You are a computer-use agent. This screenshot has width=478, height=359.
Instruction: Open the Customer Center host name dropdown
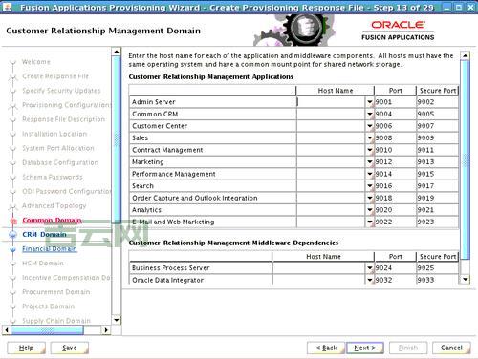369,126
